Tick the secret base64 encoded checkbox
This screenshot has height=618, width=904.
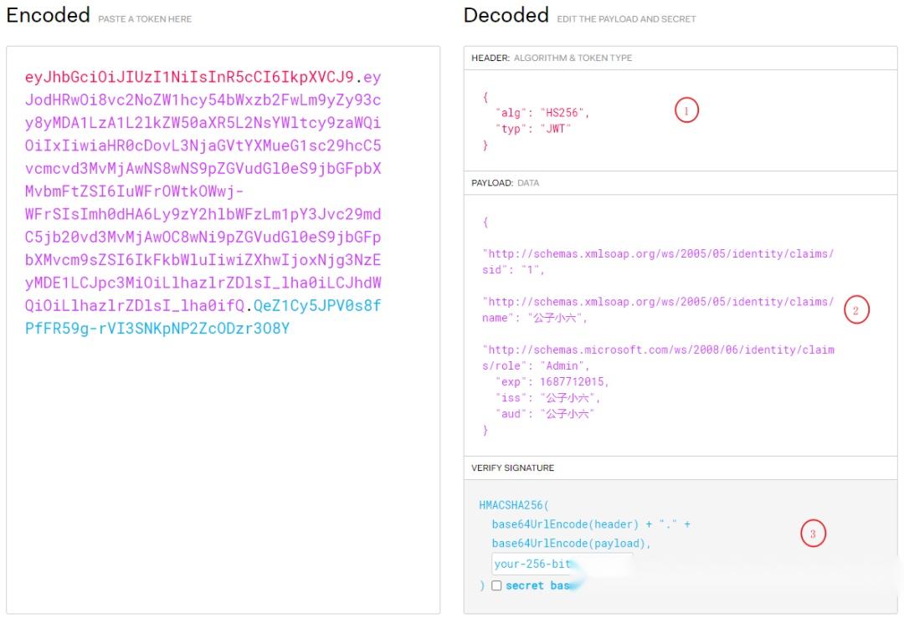point(496,585)
